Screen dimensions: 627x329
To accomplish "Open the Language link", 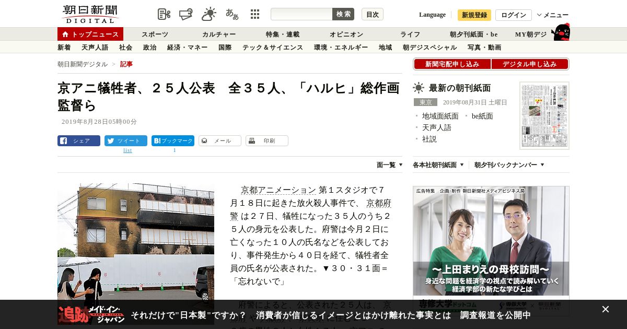I will pos(432,15).
